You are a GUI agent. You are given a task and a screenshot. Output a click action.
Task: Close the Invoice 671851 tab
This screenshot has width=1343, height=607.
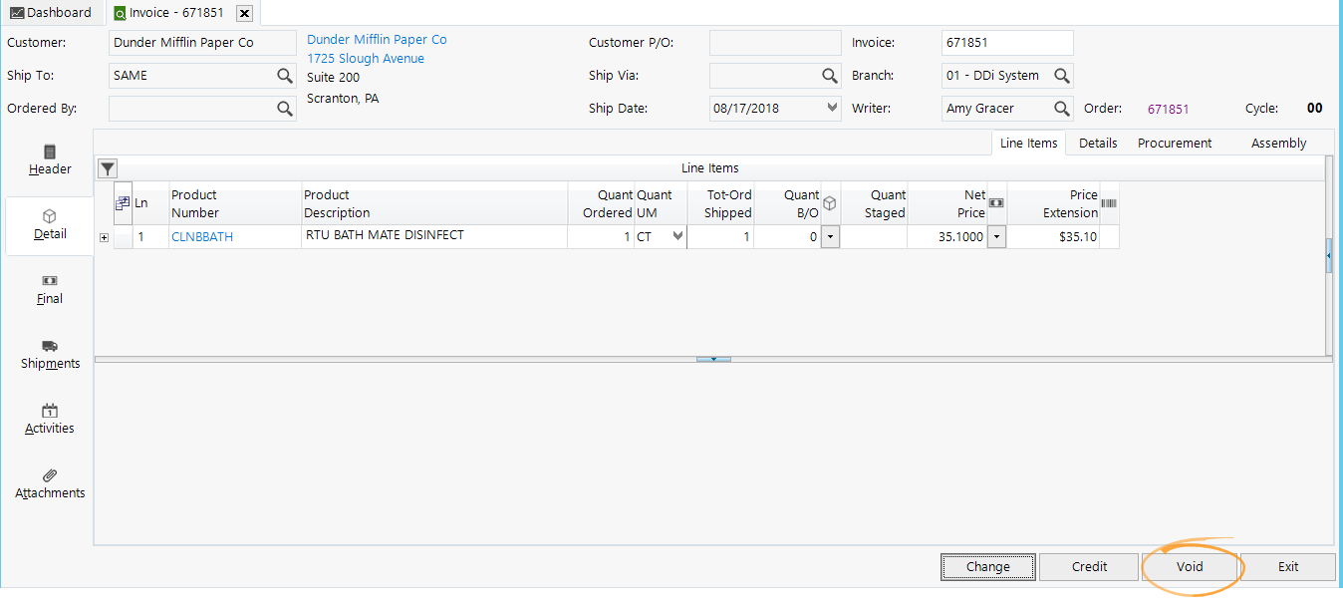pyautogui.click(x=244, y=13)
